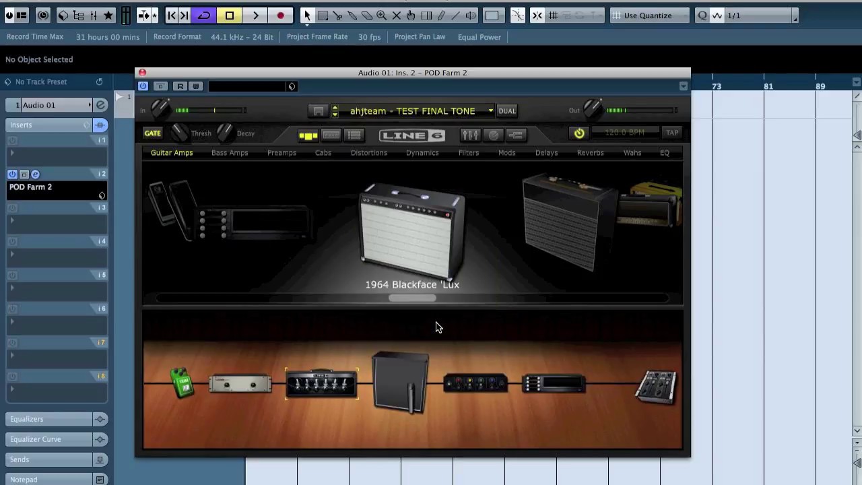The height and width of the screenshot is (485, 862).
Task: Click the Stop button in Cubase toolbar
Action: [x=230, y=15]
